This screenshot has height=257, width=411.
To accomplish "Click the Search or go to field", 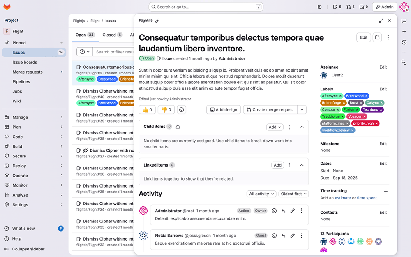I will (206, 7).
